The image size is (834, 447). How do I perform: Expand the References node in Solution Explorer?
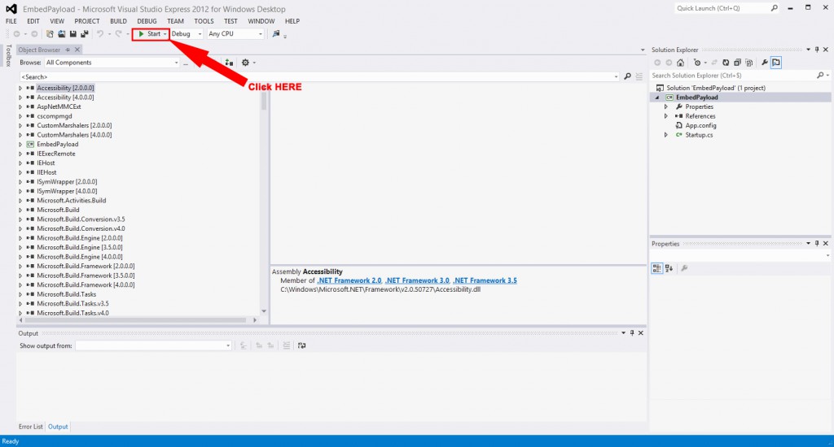[x=666, y=116]
